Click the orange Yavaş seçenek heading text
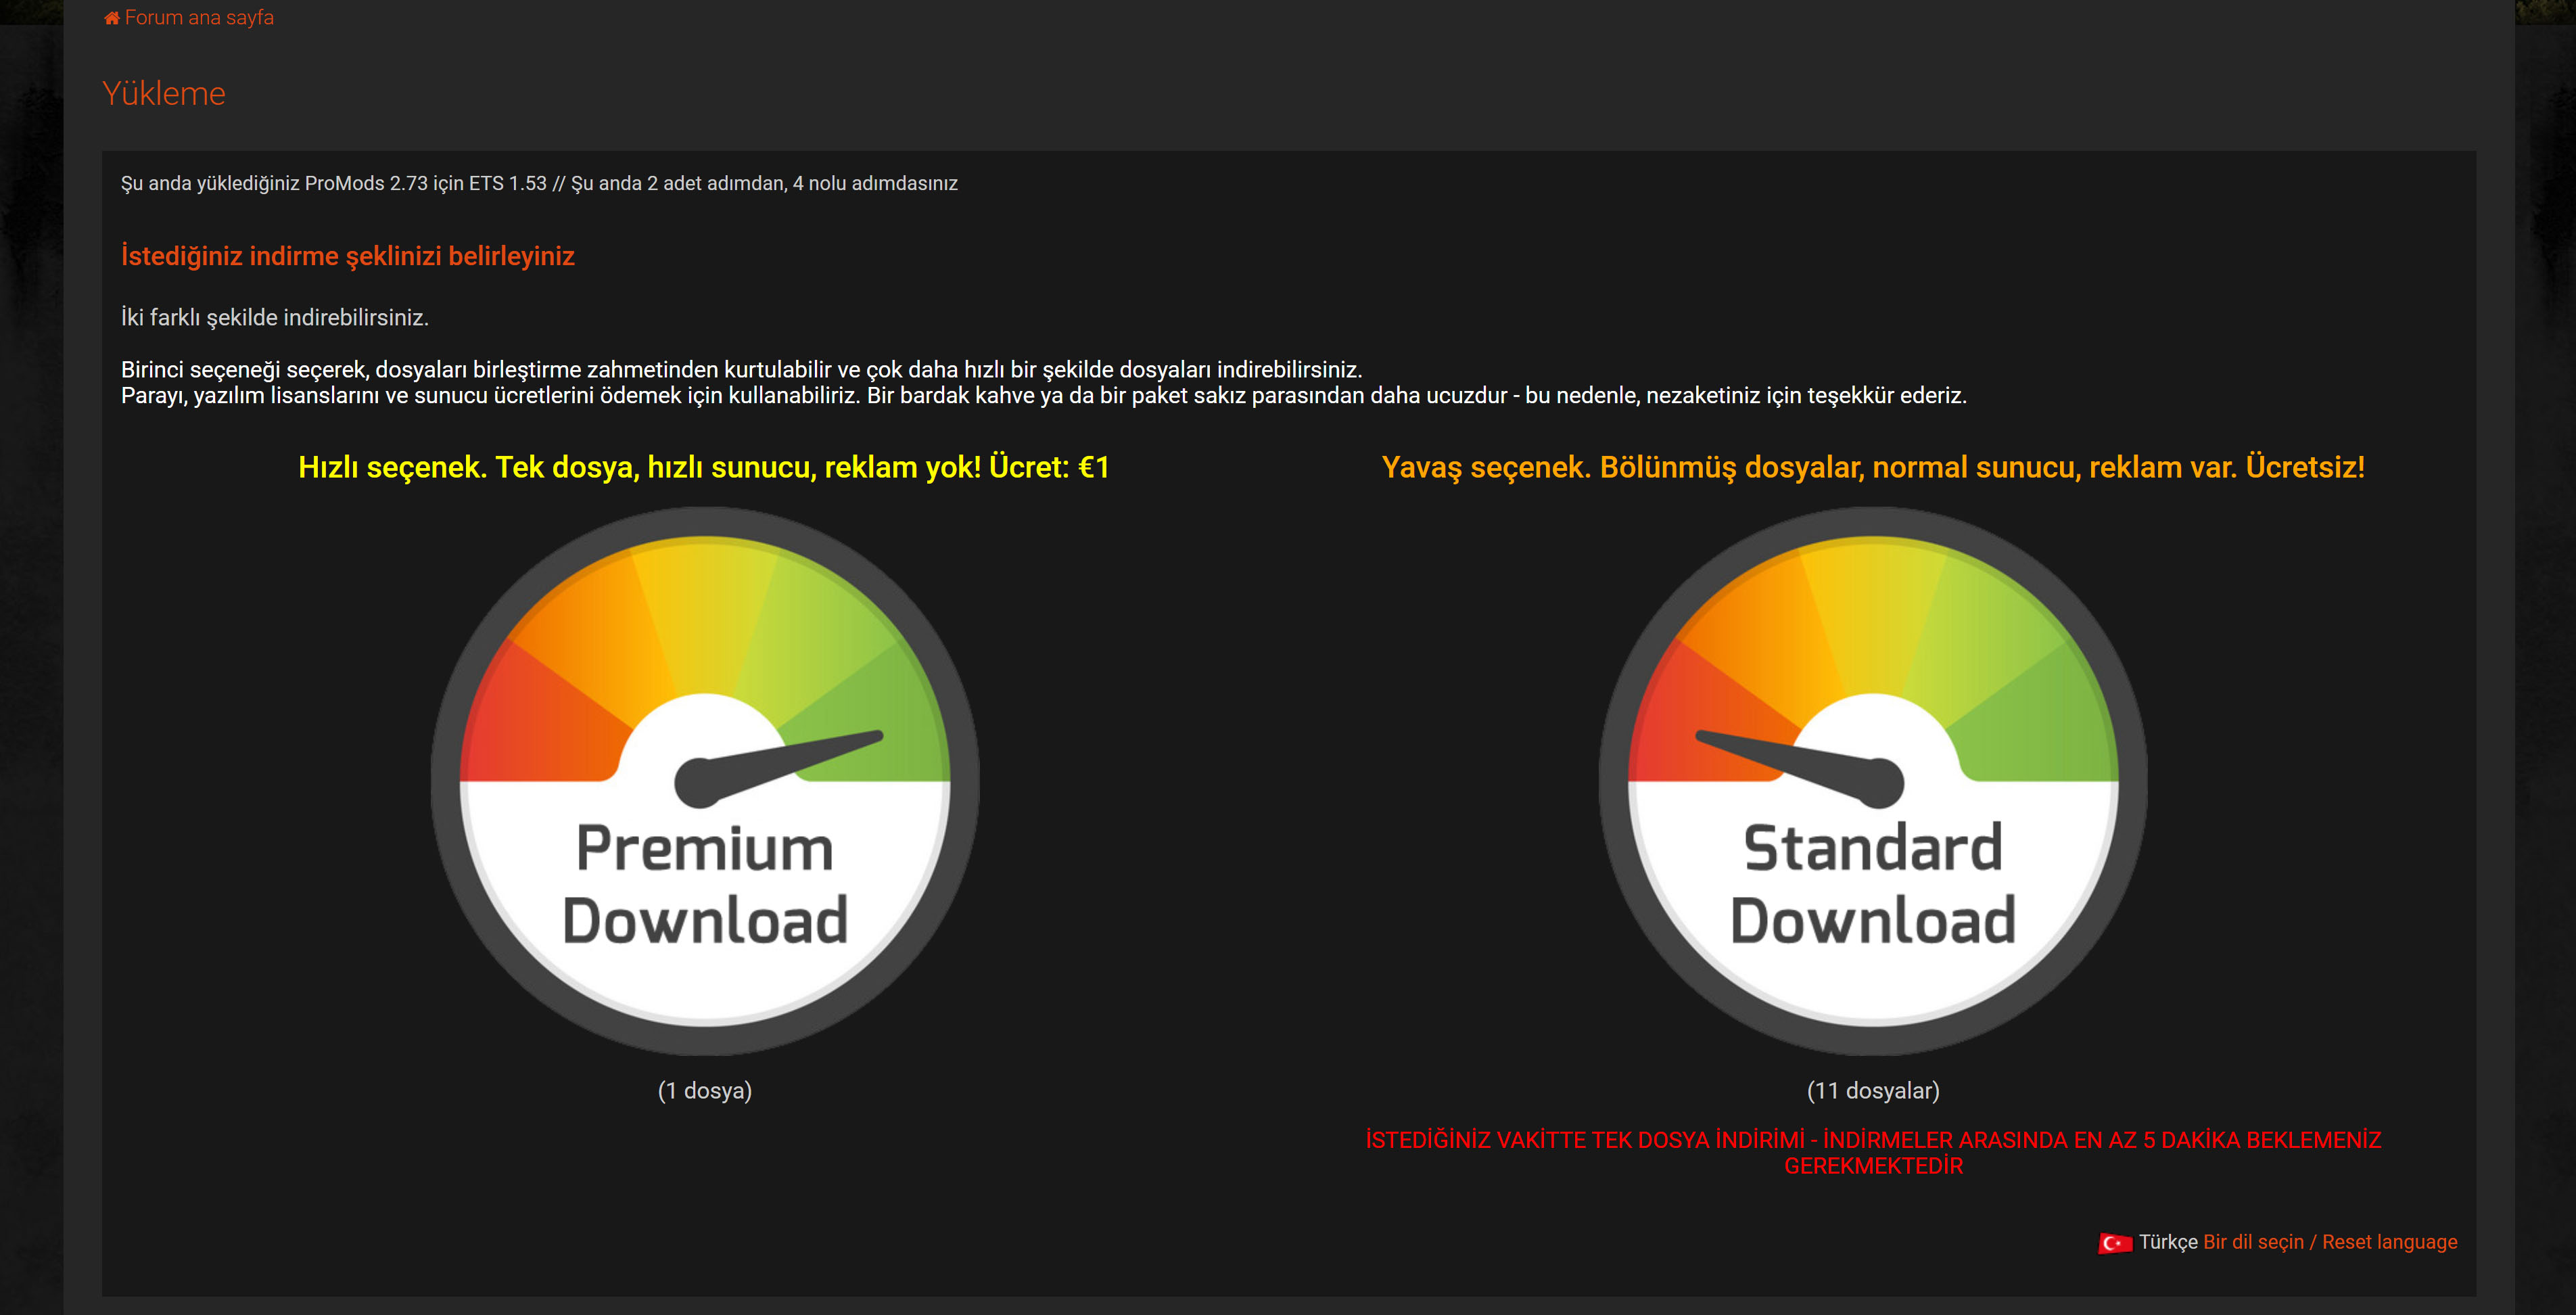Screen dimensions: 2576x1315 (x=1873, y=467)
